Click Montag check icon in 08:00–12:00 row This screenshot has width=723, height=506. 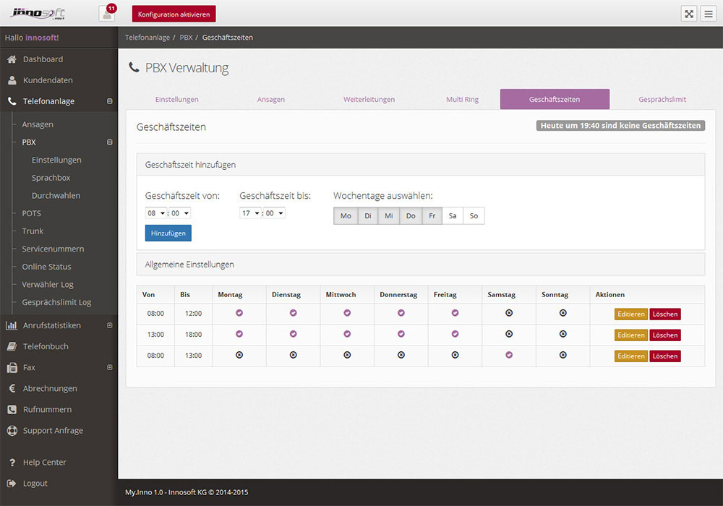point(239,313)
